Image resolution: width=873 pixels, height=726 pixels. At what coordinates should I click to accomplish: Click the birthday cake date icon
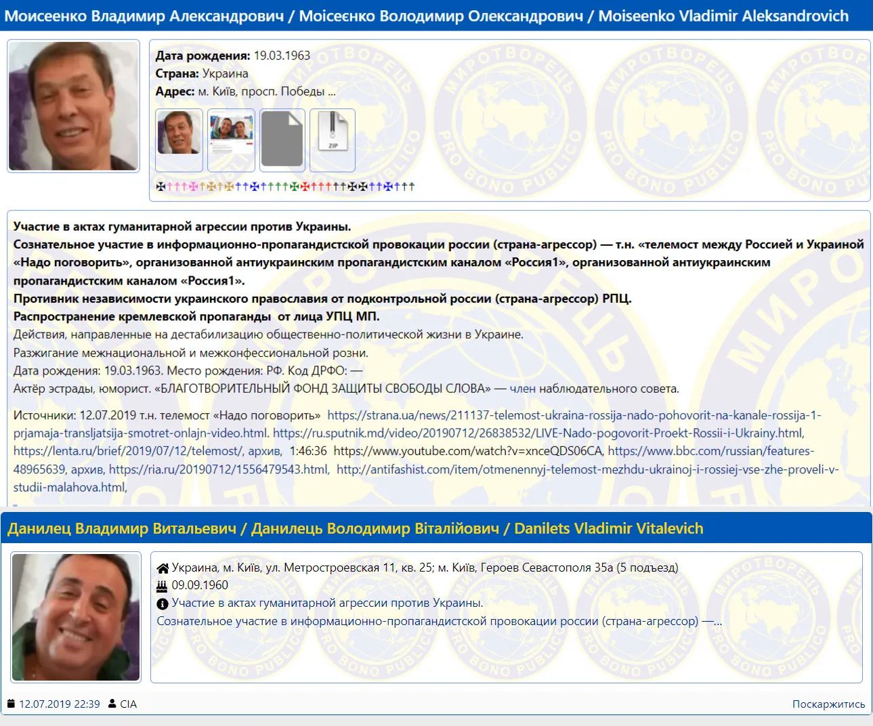(x=162, y=586)
